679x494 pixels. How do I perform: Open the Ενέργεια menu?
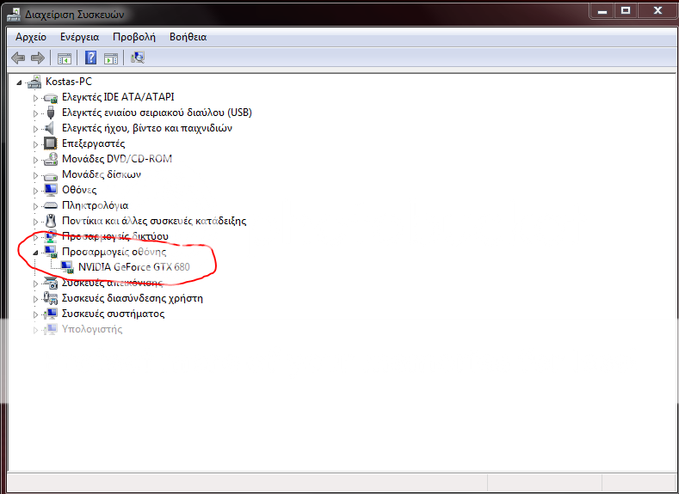(79, 37)
